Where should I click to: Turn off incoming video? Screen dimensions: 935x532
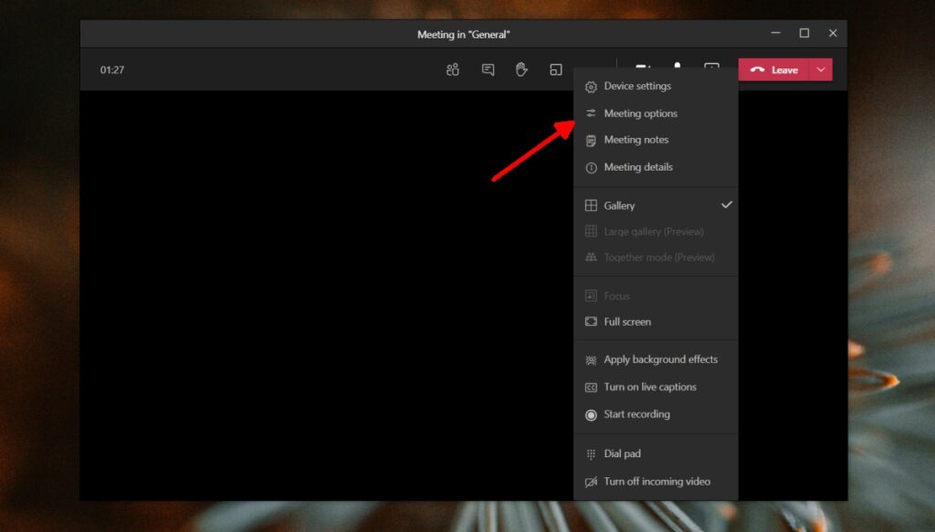coord(653,481)
